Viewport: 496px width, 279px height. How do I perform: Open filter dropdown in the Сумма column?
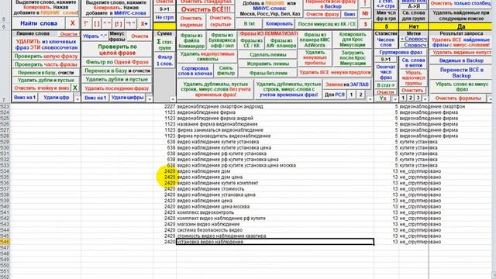[x=172, y=99]
